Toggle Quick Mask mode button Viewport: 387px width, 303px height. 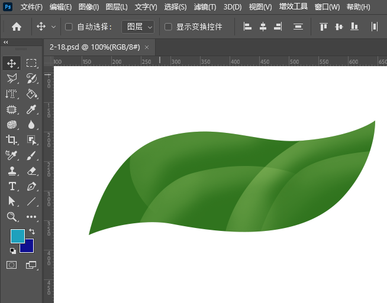pos(11,265)
